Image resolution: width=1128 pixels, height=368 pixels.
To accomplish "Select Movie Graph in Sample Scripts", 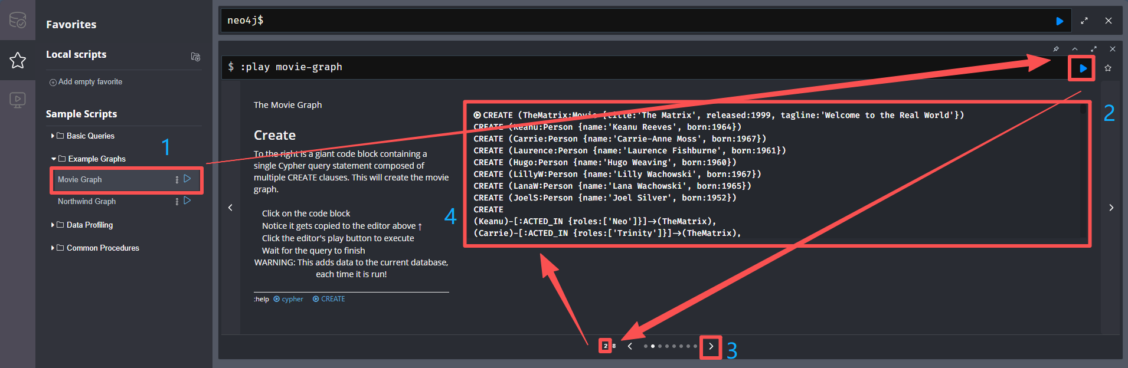I will [80, 179].
